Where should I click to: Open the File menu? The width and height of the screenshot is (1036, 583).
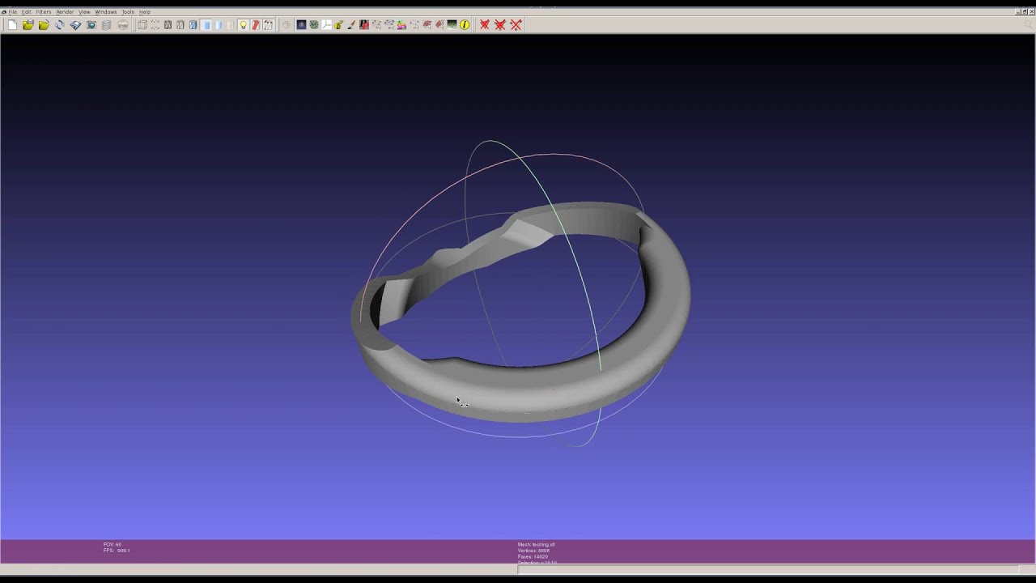12,12
